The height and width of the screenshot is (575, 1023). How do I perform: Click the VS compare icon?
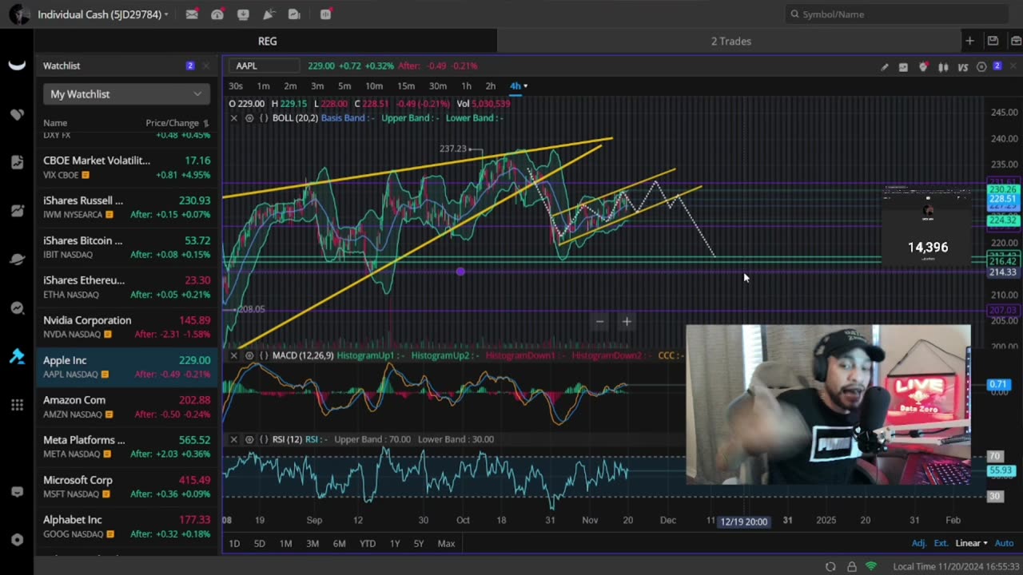point(962,67)
